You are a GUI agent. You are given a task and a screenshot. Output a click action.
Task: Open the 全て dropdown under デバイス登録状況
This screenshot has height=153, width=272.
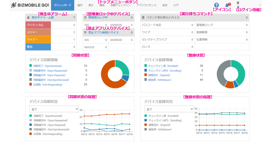[169, 109]
